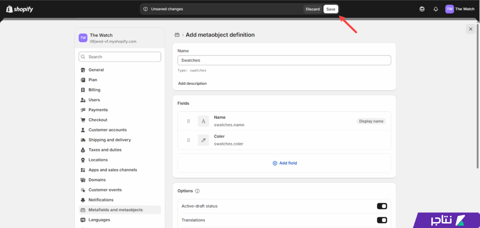Click the drag handle for Coler field
The height and width of the screenshot is (228, 480).
pyautogui.click(x=188, y=140)
